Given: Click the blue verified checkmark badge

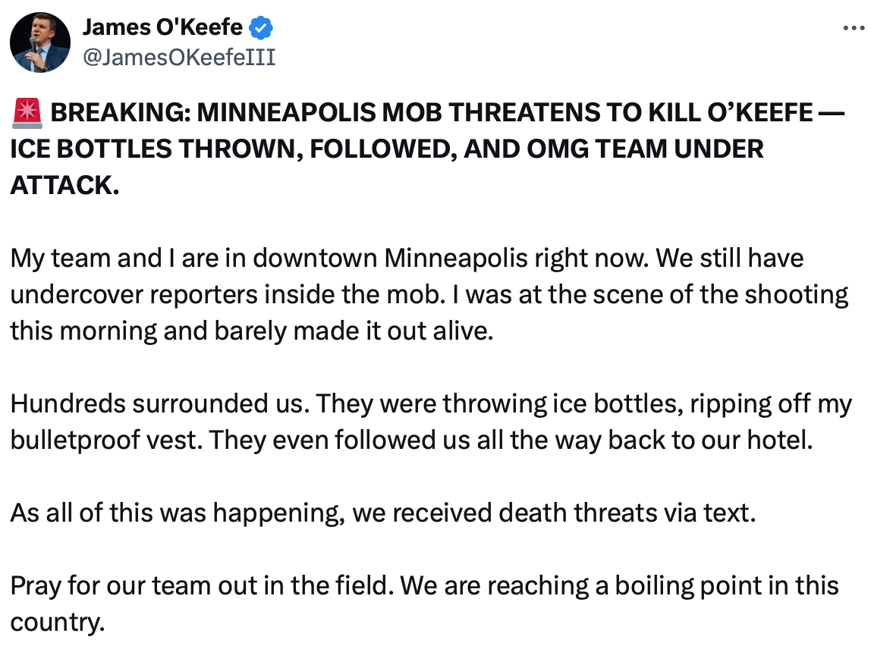Looking at the screenshot, I should point(262,28).
